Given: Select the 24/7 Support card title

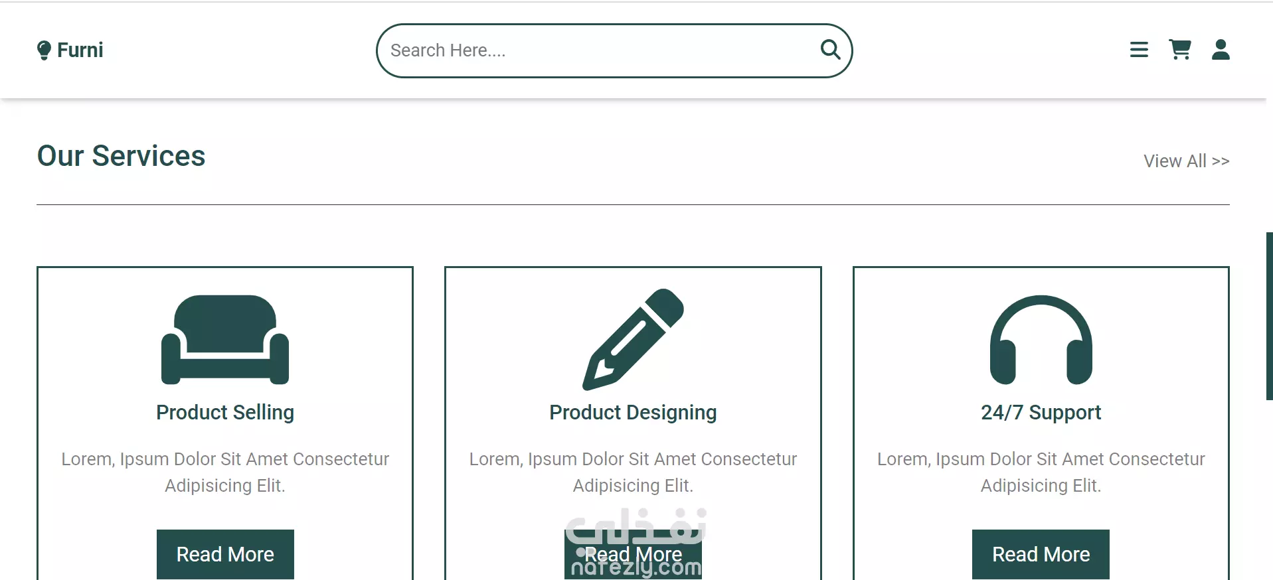Looking at the screenshot, I should [1041, 412].
